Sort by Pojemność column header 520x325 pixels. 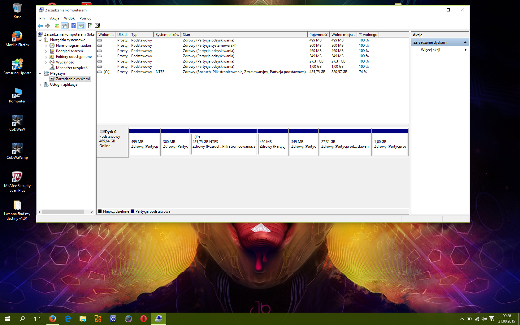(318, 35)
